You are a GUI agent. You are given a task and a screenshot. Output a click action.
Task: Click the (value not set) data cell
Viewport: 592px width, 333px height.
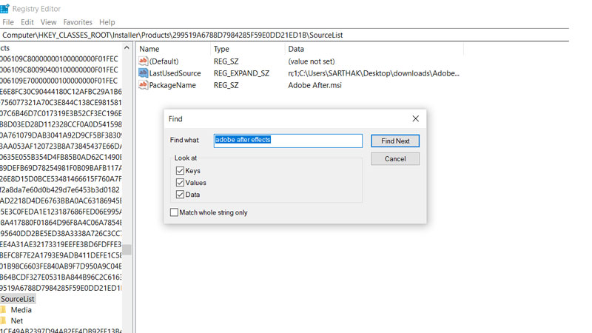[312, 61]
